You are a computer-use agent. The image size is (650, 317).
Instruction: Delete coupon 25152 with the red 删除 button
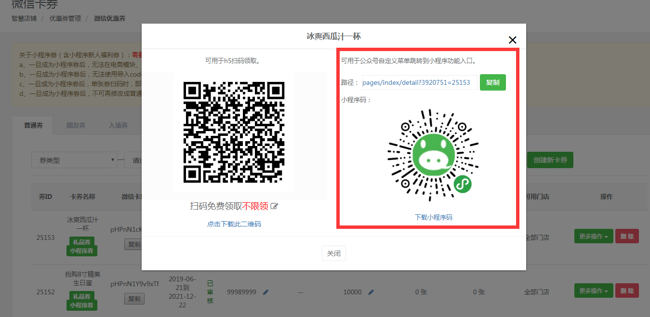[627, 291]
